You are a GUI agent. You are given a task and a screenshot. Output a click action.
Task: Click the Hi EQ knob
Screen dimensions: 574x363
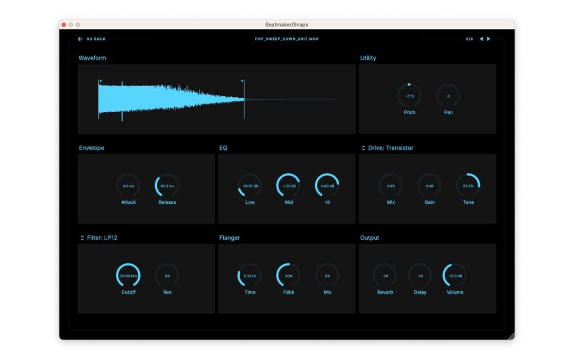click(327, 187)
